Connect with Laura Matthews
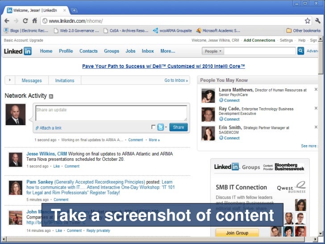325x244 pixels. click(x=229, y=101)
